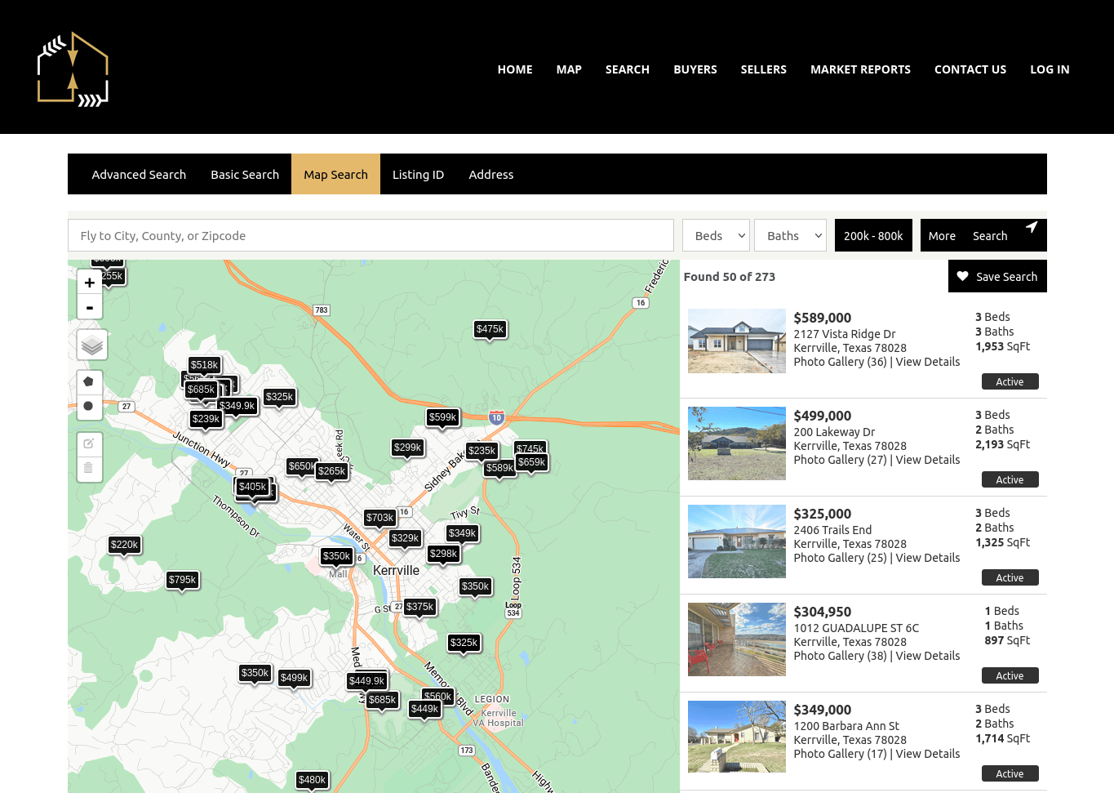The width and height of the screenshot is (1114, 793).
Task: Select the $220k price marker
Action: tap(124, 545)
